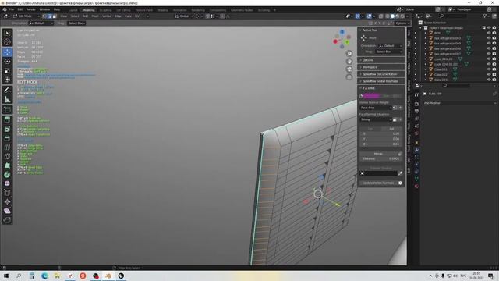Viewport: 499px width, 281px height.
Task: Click the Options button in viewport header
Action: pos(402,23)
